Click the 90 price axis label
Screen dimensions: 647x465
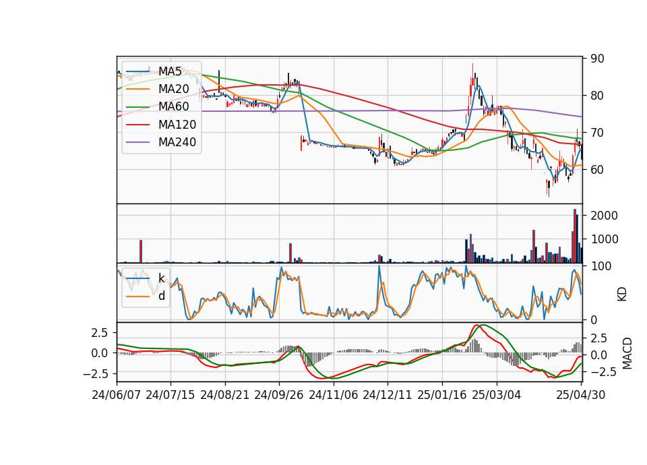click(x=597, y=59)
